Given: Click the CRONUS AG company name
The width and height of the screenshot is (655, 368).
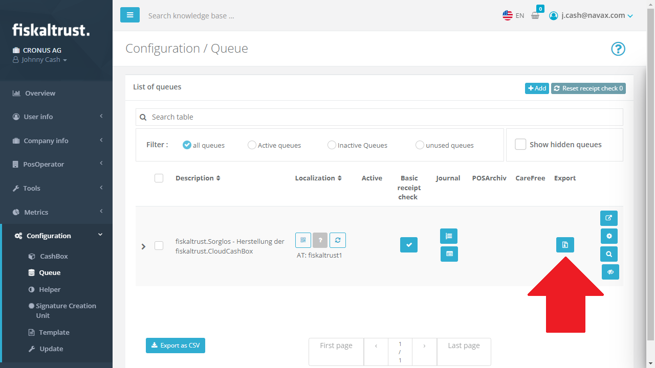Looking at the screenshot, I should tap(42, 50).
